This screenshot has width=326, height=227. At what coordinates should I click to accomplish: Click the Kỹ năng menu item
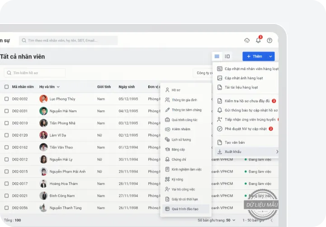(x=177, y=179)
